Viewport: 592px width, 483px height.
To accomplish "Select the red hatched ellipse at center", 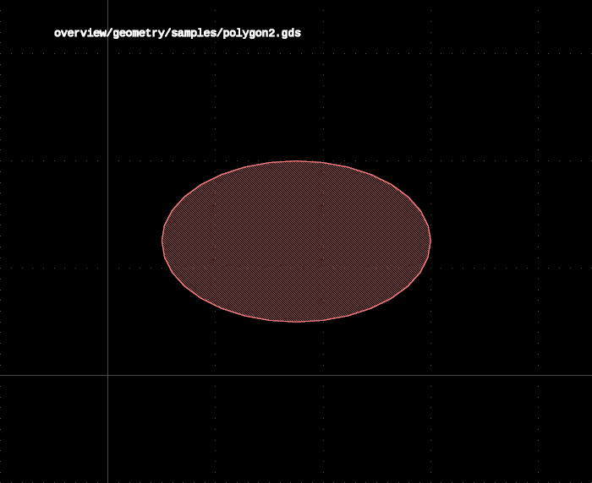I will (296, 241).
